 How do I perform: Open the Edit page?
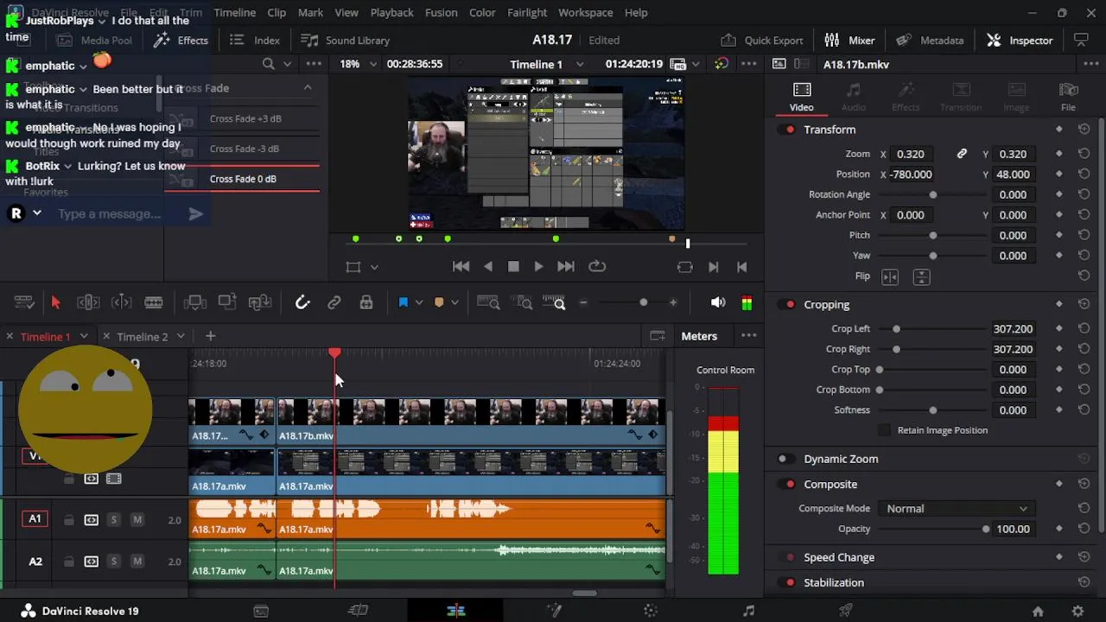click(455, 611)
